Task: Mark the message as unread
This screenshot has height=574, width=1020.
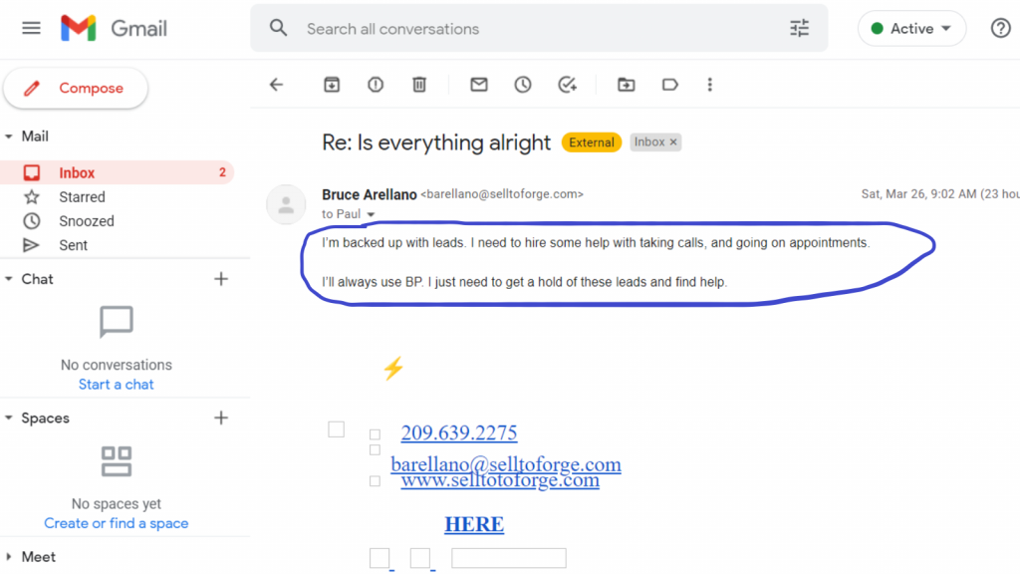Action: pyautogui.click(x=479, y=85)
